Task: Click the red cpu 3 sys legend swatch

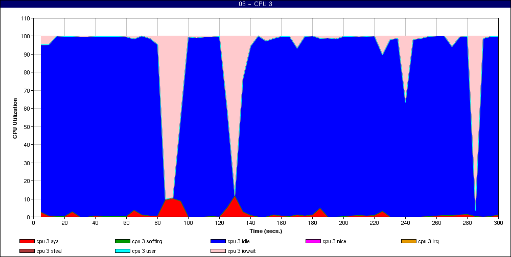Action: tap(27, 241)
